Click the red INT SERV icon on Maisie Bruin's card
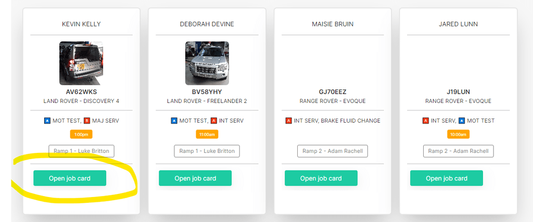The image size is (533, 222). pyautogui.click(x=288, y=121)
